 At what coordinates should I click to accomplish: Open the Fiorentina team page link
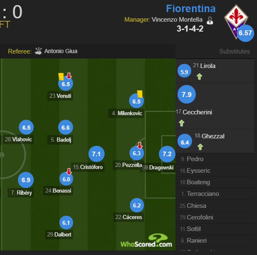tap(191, 9)
